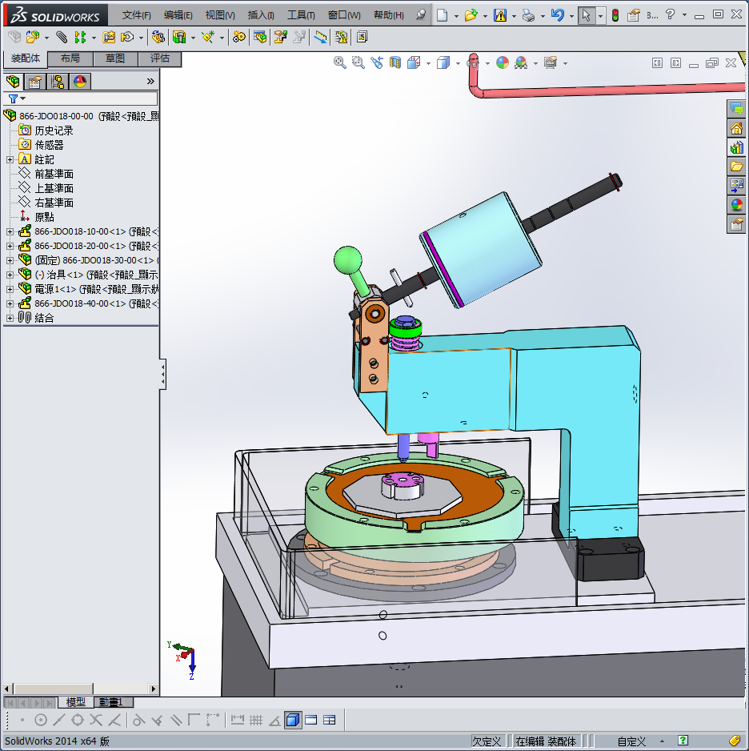Viewport: 749px width, 751px height.
Task: Select the 前基準面 plane in tree
Action: 54,174
